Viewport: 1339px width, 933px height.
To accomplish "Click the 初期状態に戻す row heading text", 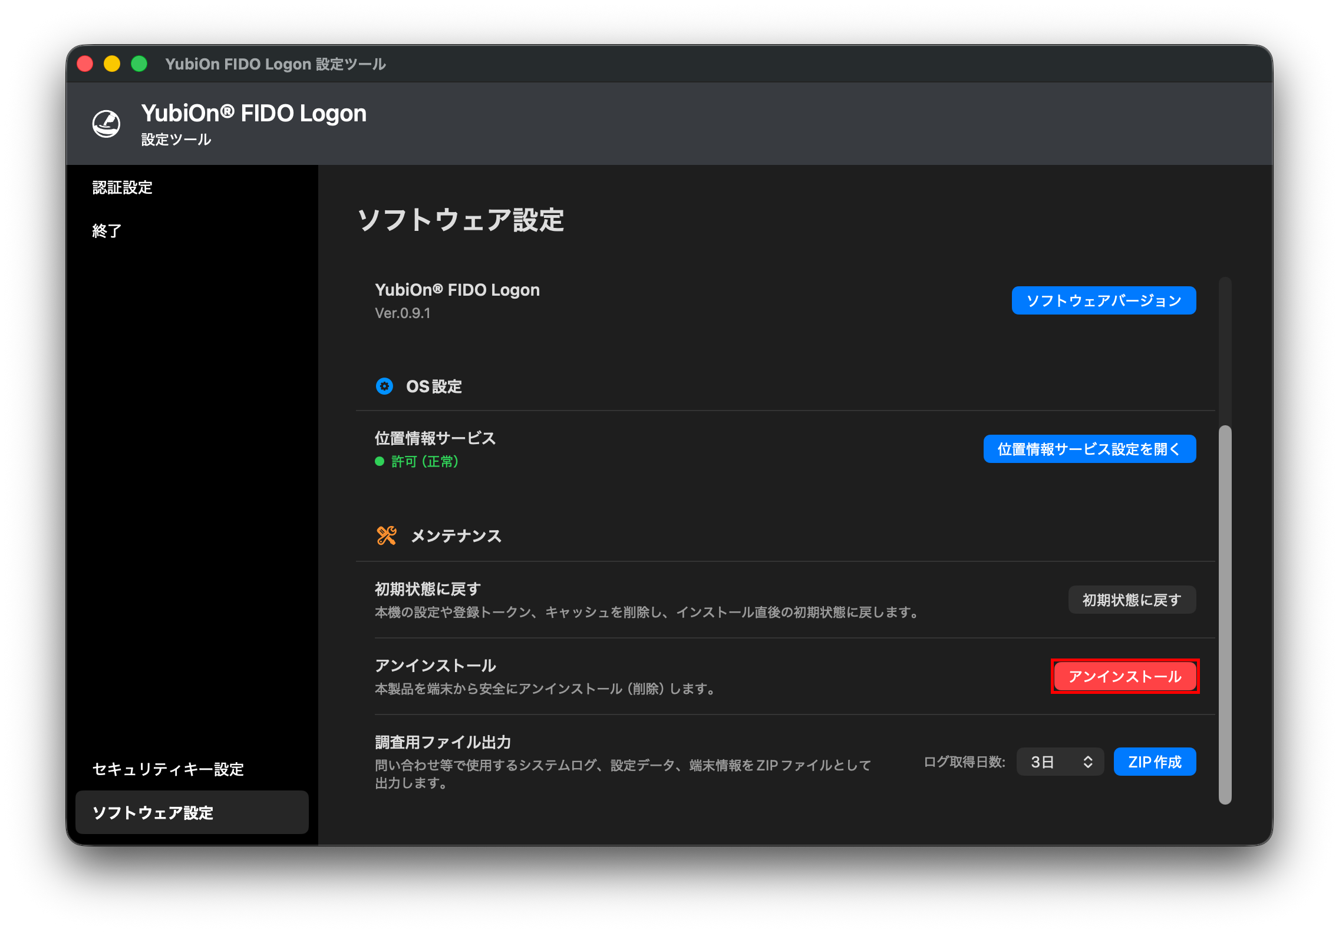I will (x=428, y=589).
